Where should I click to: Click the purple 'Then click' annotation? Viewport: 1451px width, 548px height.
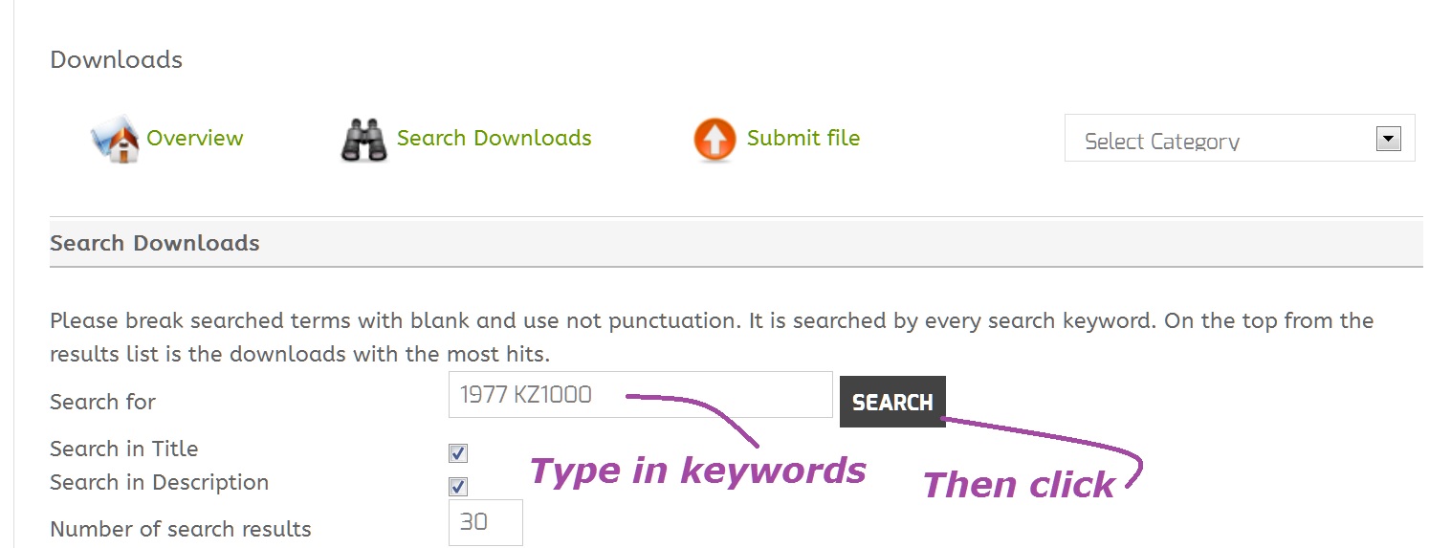point(1019,485)
